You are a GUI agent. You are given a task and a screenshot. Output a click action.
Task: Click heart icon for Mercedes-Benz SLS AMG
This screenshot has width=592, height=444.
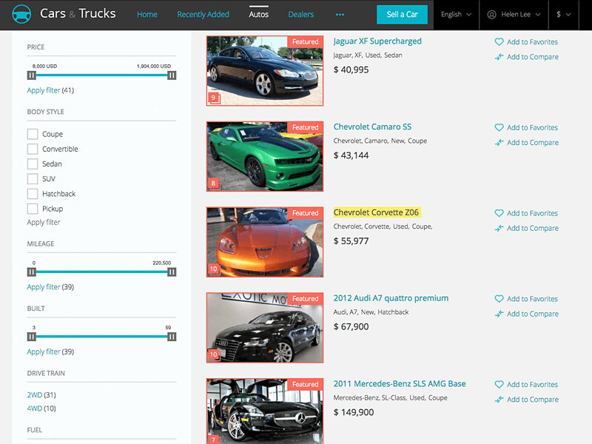[499, 385]
